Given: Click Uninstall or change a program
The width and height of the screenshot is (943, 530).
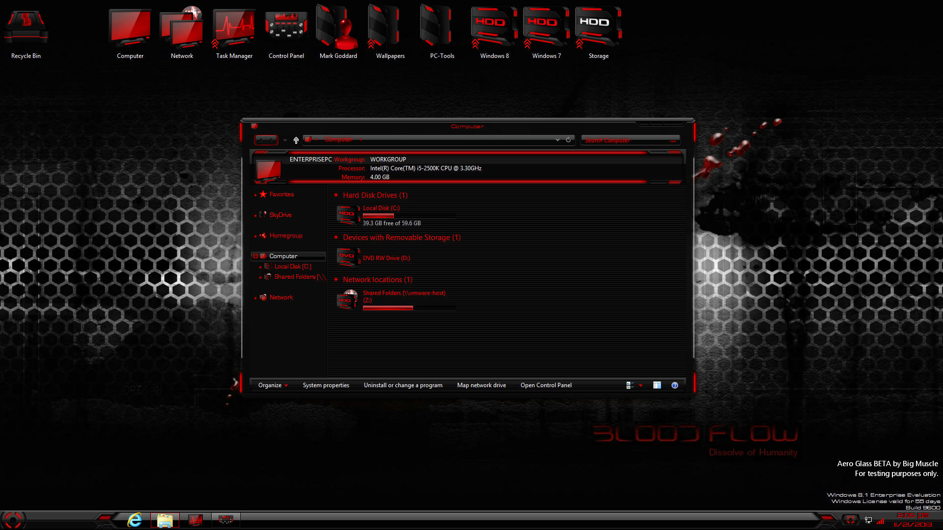Looking at the screenshot, I should click(403, 385).
